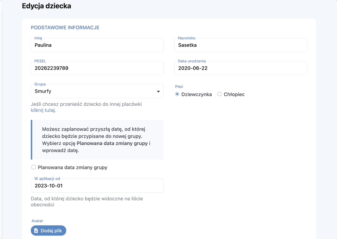Click the Nazwisko field containing Sasetka
337x239 pixels.
pyautogui.click(x=241, y=45)
